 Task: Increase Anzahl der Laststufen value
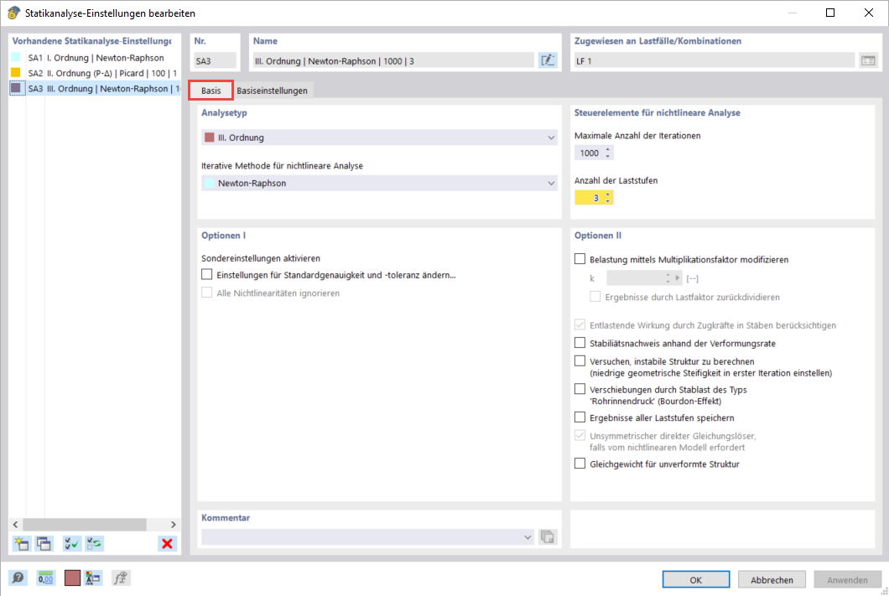pos(608,194)
